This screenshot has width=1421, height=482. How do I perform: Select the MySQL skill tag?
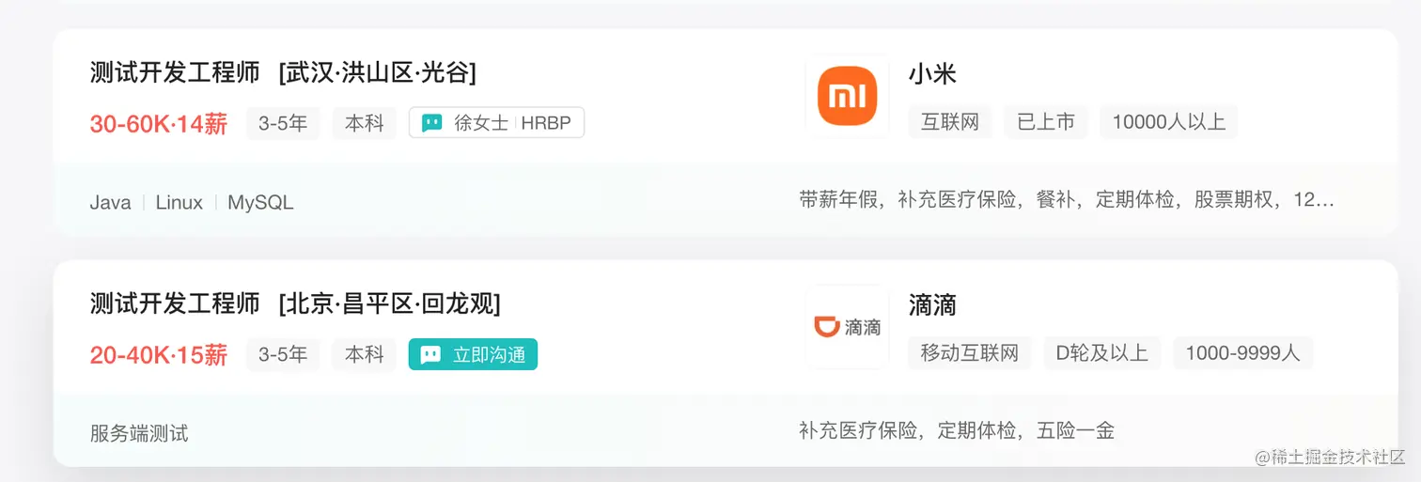(260, 202)
